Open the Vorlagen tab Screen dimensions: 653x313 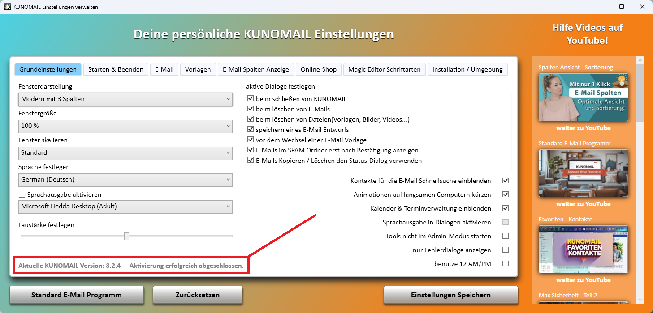coord(198,69)
